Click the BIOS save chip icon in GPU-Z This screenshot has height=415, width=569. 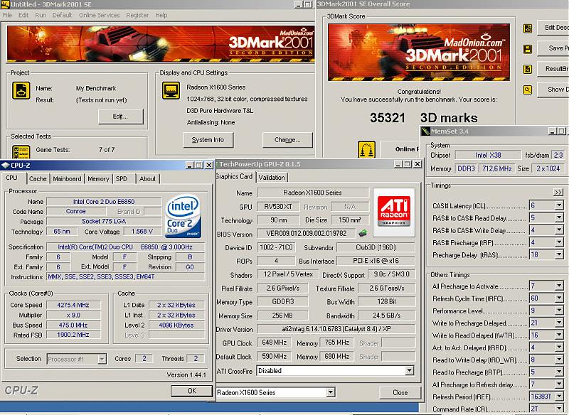tap(362, 233)
